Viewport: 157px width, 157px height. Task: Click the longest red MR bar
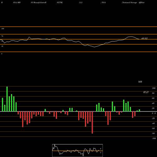[92, 122]
